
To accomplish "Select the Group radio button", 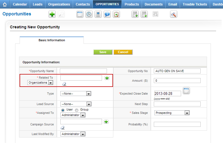I will coord(77,110).
